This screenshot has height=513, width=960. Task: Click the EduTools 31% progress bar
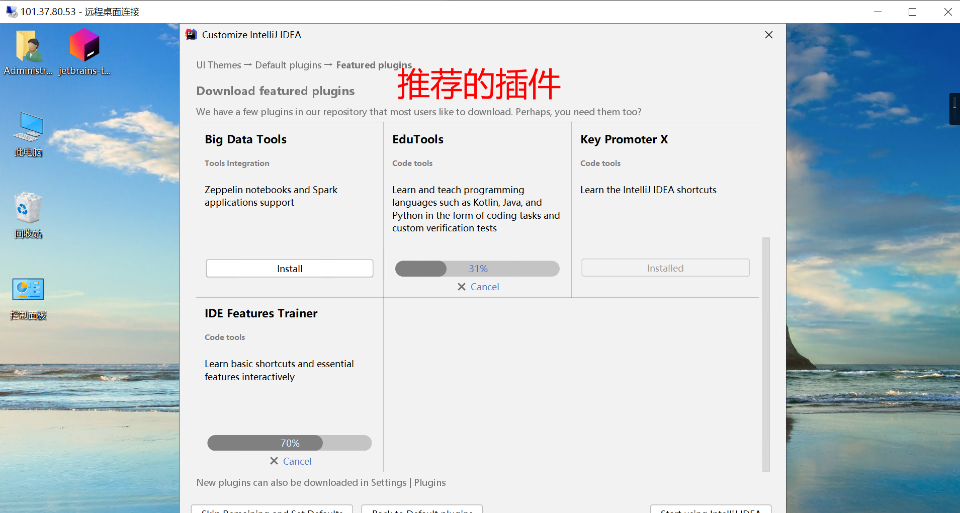[x=477, y=269]
